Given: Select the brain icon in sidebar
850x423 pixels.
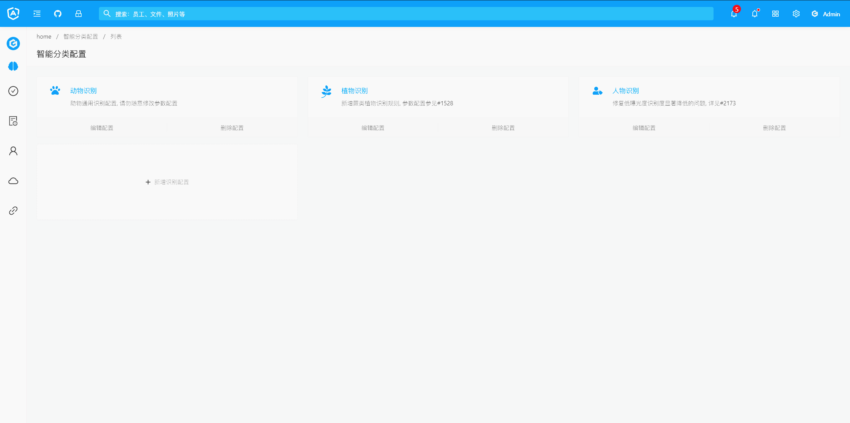Looking at the screenshot, I should click(13, 66).
